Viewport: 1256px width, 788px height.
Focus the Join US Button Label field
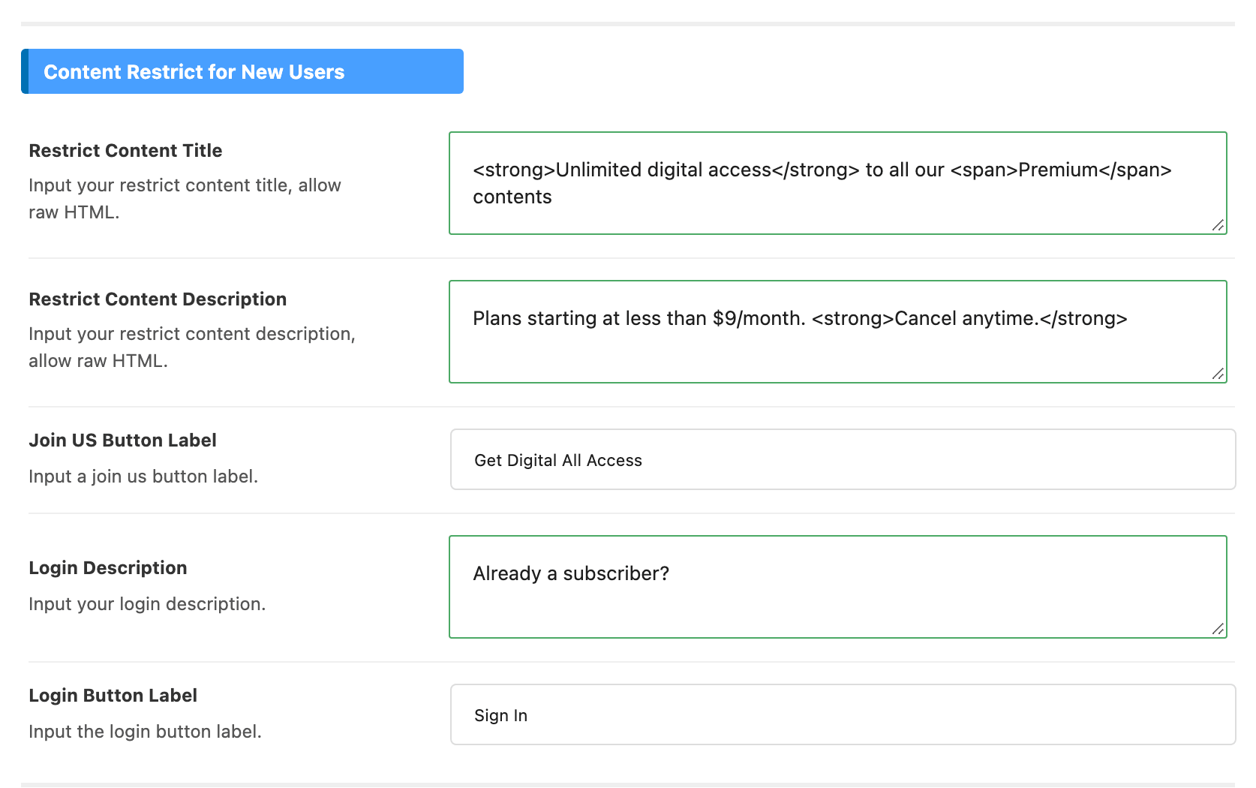[x=843, y=459]
